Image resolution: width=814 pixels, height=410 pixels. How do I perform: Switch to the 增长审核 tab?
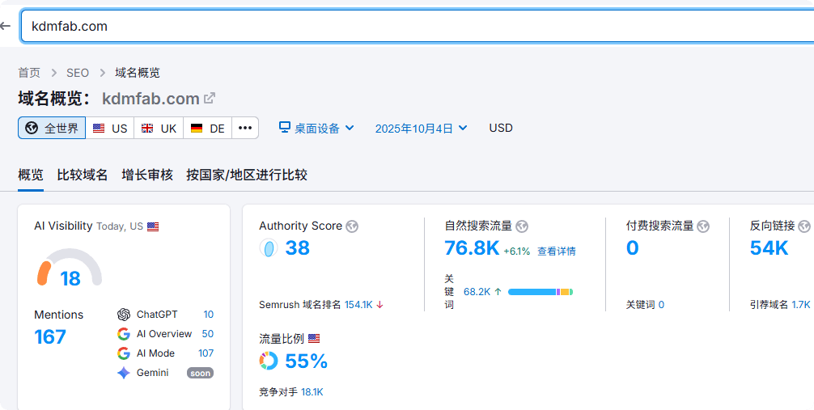[x=147, y=175]
